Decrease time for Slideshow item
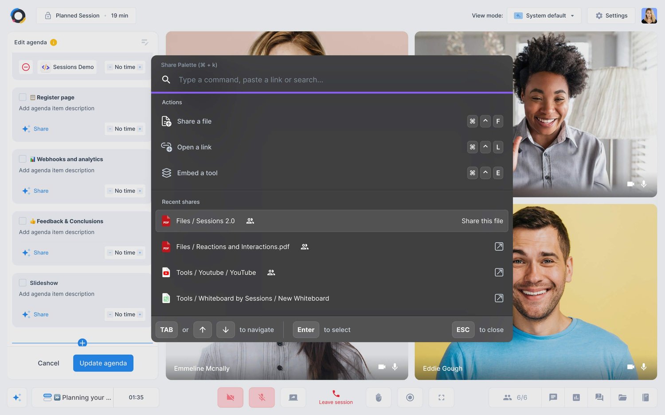The width and height of the screenshot is (665, 415). 110,314
